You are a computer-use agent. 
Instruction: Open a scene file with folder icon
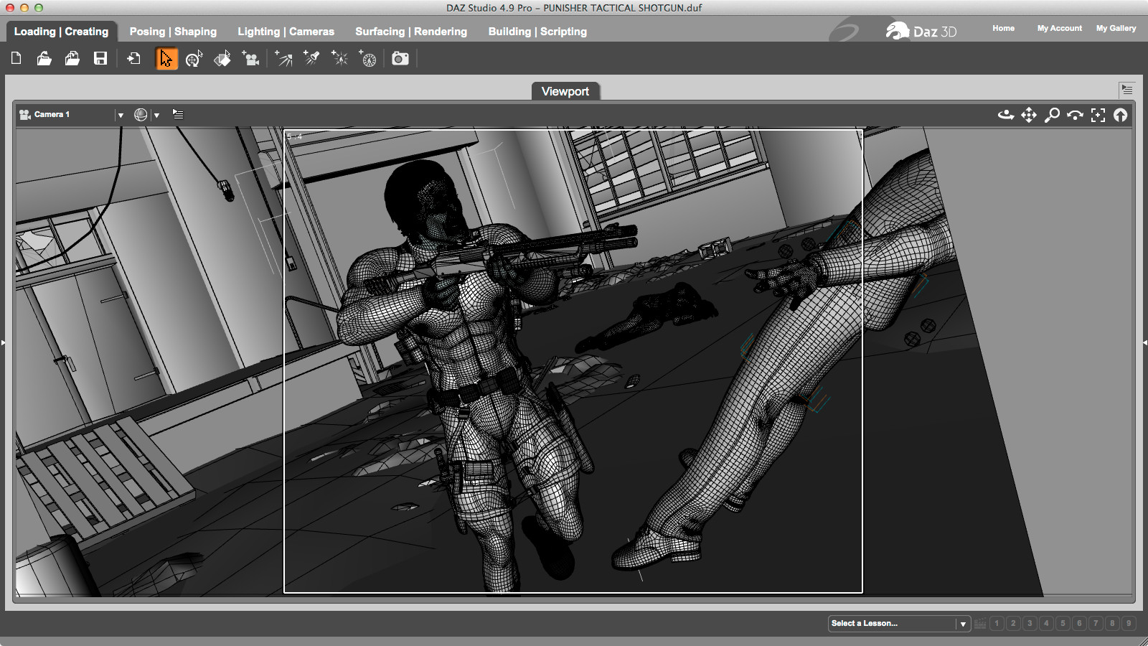point(44,58)
